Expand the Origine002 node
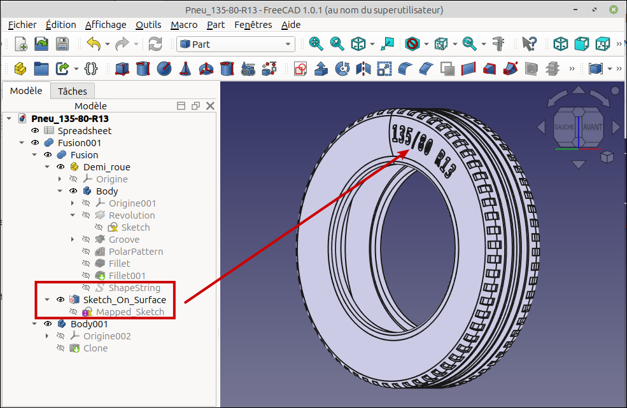627x408 pixels. click(47, 336)
